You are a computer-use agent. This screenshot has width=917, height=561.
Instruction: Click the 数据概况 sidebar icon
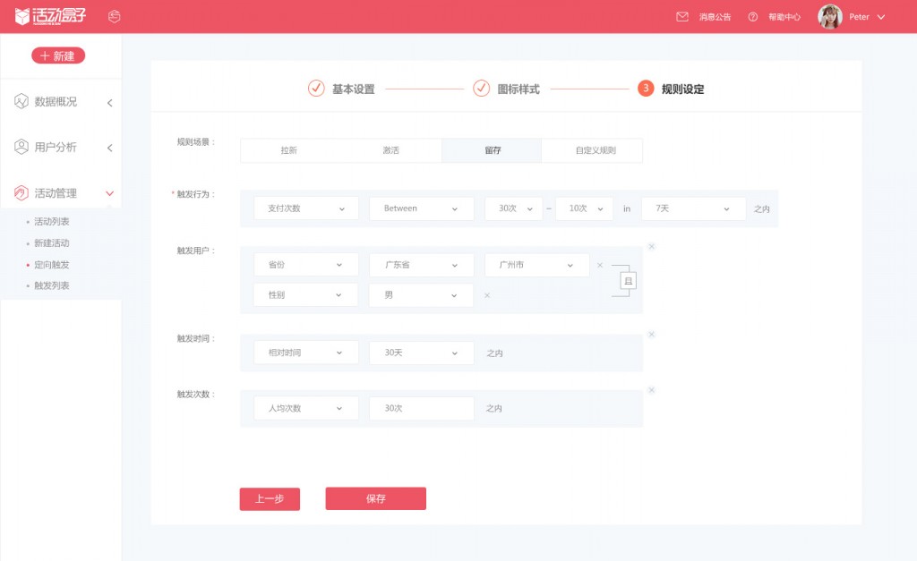[x=21, y=102]
